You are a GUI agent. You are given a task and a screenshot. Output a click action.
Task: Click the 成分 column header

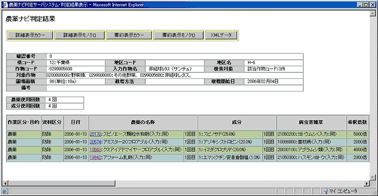point(237,123)
